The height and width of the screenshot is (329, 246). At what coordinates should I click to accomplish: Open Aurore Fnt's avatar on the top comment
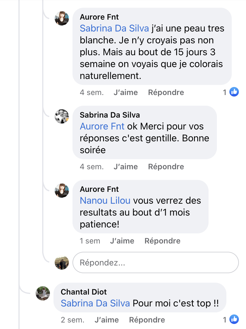62,18
